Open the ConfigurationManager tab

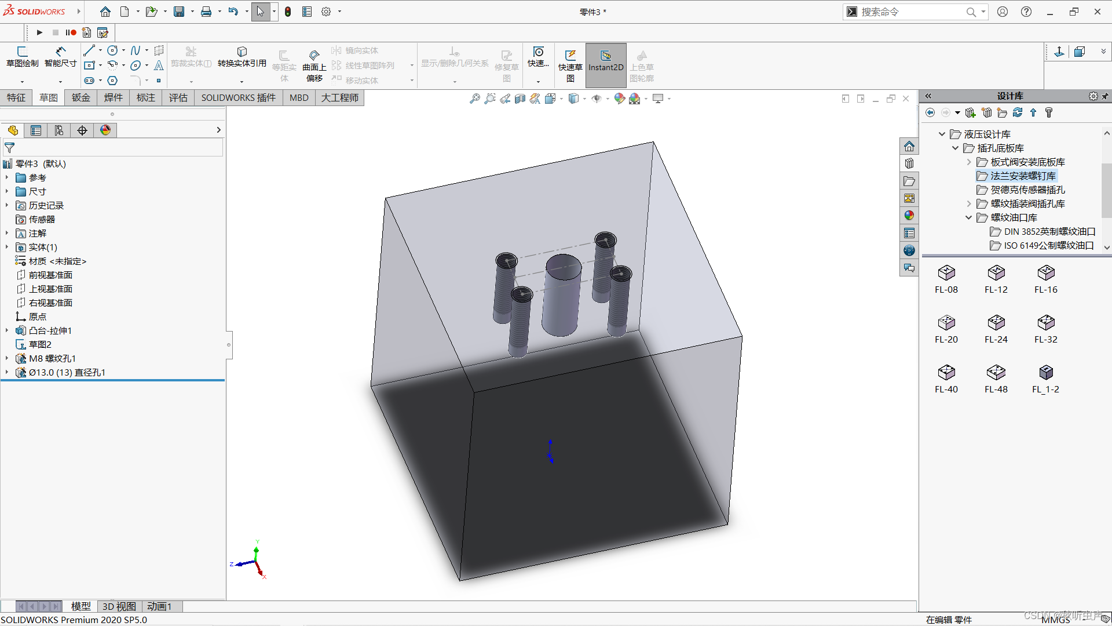point(59,130)
